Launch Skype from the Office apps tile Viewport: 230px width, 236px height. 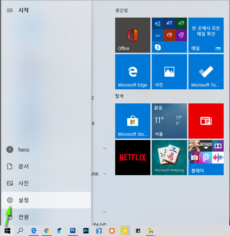coord(158,47)
